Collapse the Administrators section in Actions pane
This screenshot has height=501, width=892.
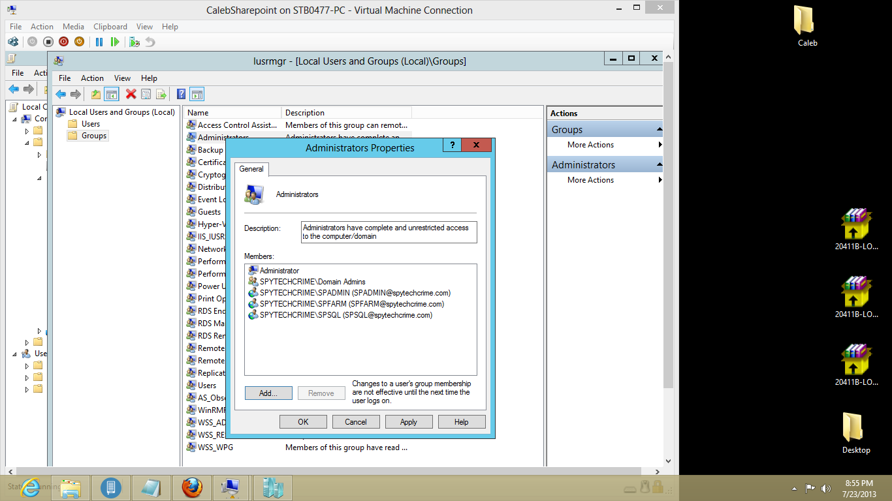[659, 164]
